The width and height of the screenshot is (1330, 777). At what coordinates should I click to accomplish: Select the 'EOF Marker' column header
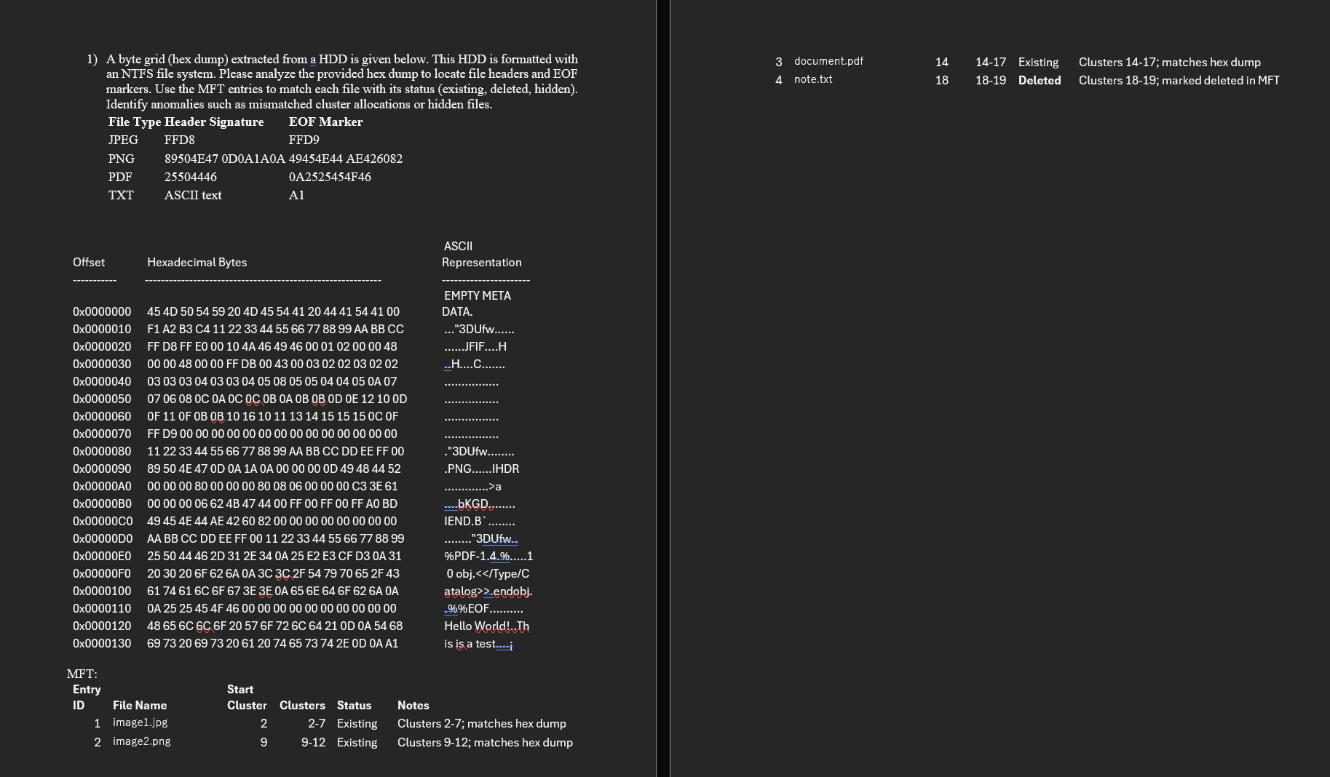(325, 121)
